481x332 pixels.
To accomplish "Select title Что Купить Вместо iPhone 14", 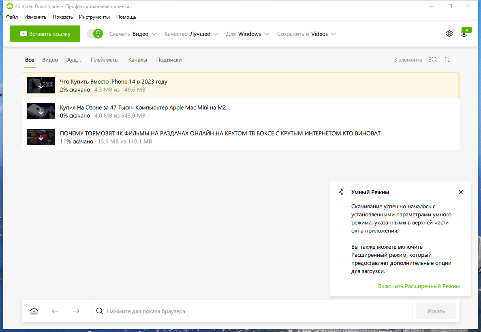I will point(113,82).
